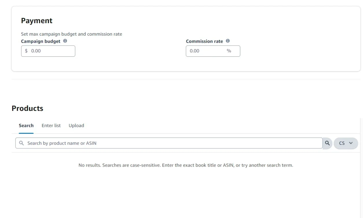This screenshot has height=218, width=363.
Task: Click the percent symbol in Commission rate
Action: coord(229,51)
